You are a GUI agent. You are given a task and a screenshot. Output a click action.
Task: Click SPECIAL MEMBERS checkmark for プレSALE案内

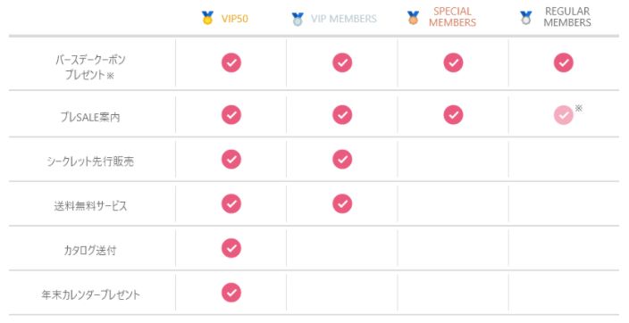point(453,115)
